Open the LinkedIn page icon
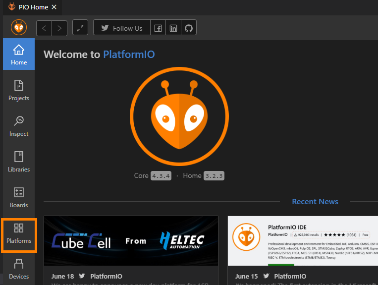This screenshot has height=285, width=378. pyautogui.click(x=173, y=28)
